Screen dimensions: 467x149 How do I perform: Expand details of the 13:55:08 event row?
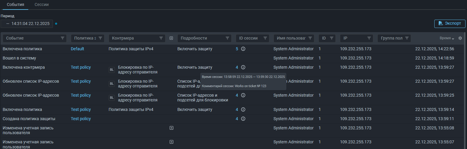click(171, 128)
